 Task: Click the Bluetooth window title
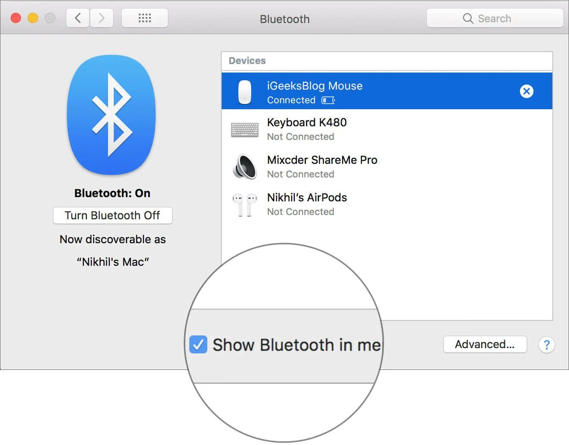click(x=284, y=19)
